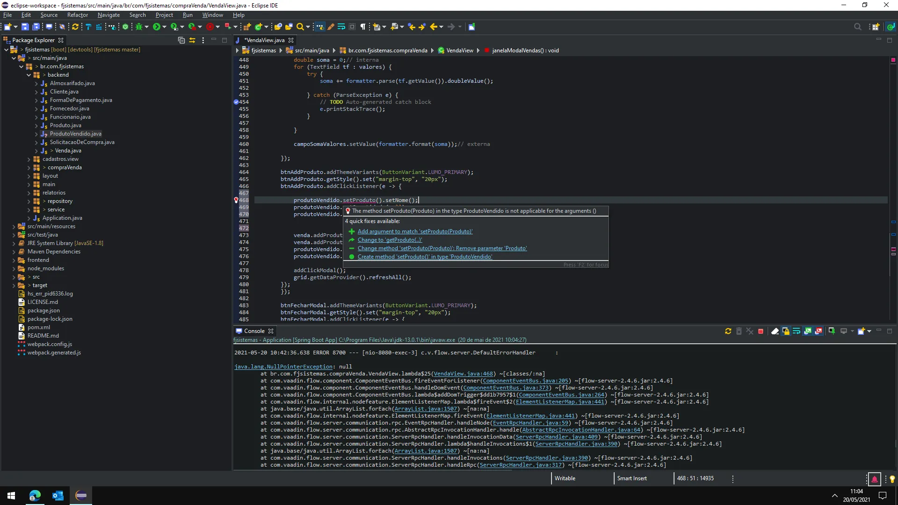Screen dimensions: 898x505
Task: Click the New file wizard icon
Action: [7, 27]
